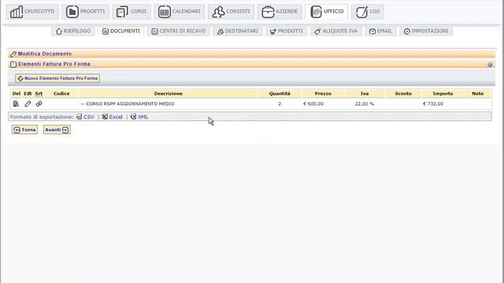
Task: Collapse Elementi Fattura Pro Forma section
Action: 54,64
